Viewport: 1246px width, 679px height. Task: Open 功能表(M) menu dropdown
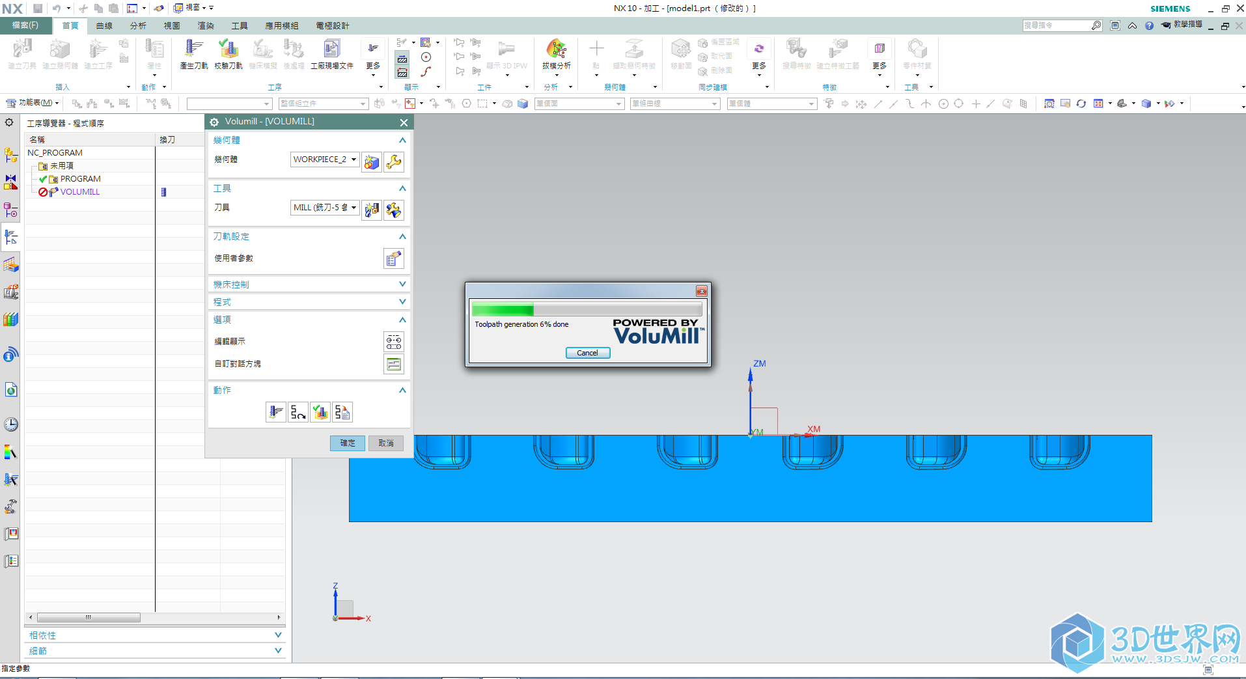[33, 103]
